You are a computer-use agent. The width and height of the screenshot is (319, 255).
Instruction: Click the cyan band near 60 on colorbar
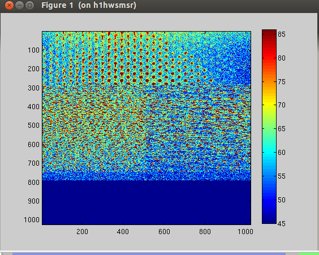point(269,152)
